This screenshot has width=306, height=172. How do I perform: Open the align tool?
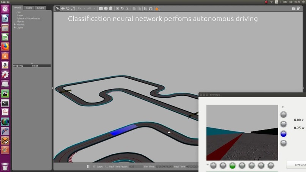145,9
